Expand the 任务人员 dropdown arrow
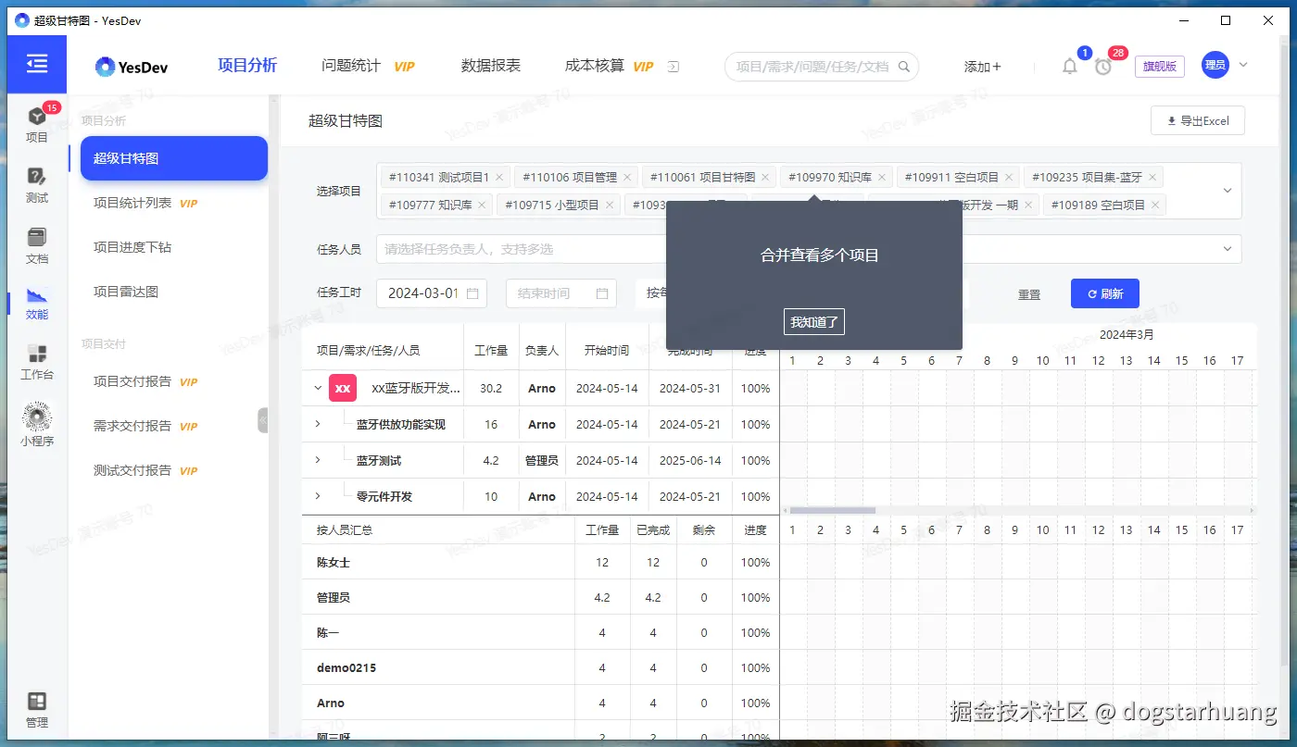The height and width of the screenshot is (747, 1297). [x=1228, y=249]
